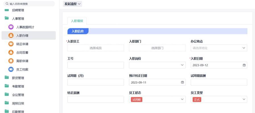Focus the 工号 input field

[96, 65]
